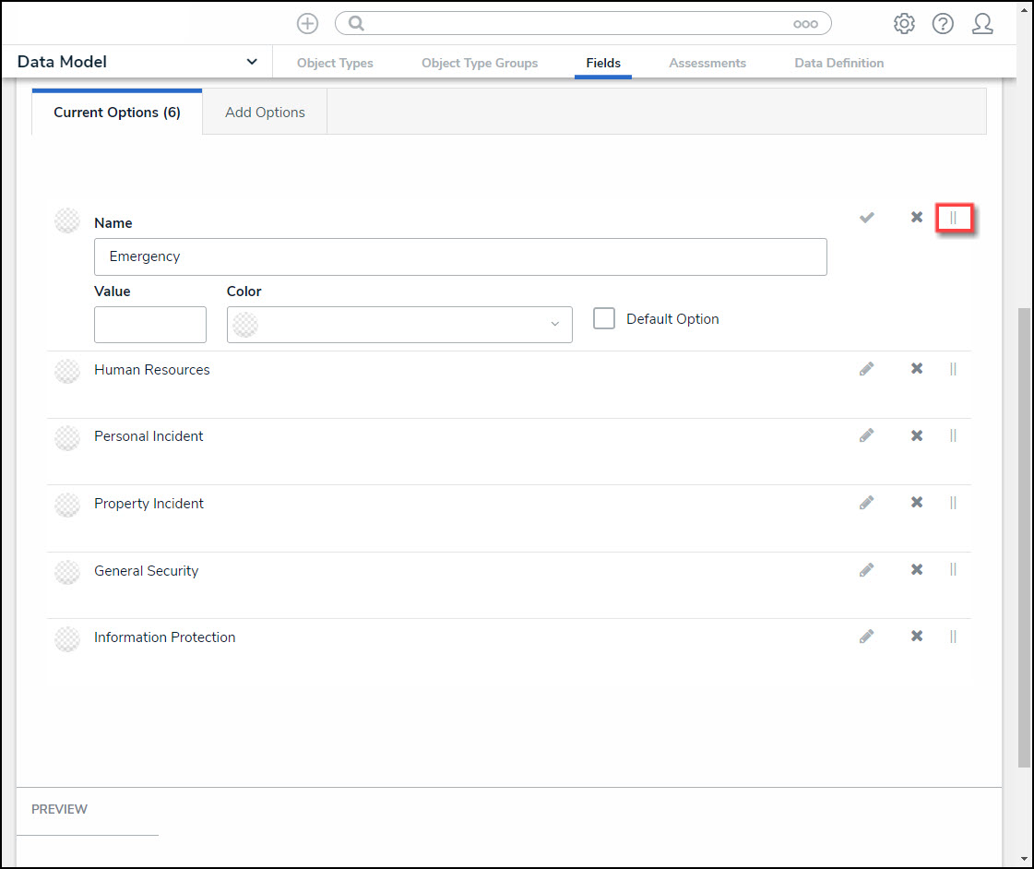Edit the Information Protection option
The height and width of the screenshot is (869, 1034).
pyautogui.click(x=866, y=637)
